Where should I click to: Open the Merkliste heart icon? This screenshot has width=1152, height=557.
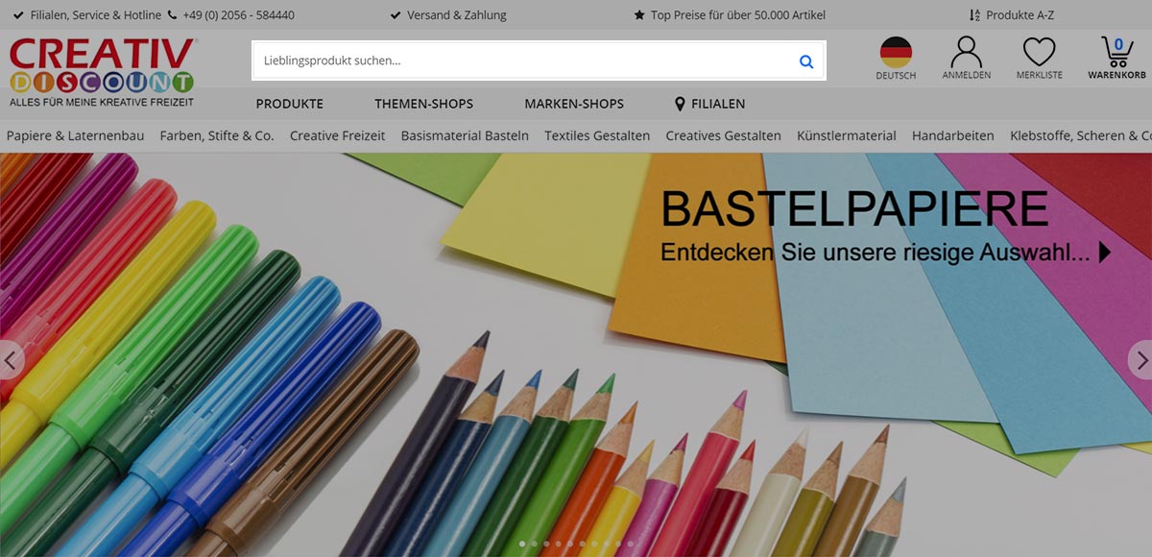pyautogui.click(x=1039, y=58)
